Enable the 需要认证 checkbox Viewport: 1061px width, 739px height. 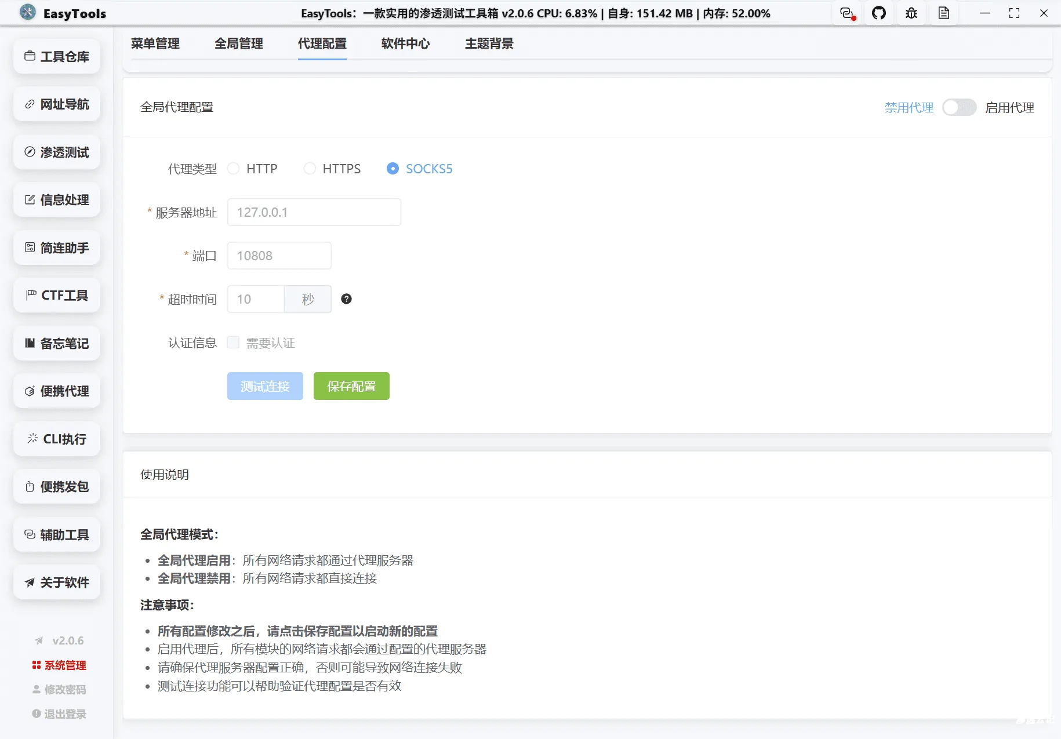pyautogui.click(x=233, y=342)
